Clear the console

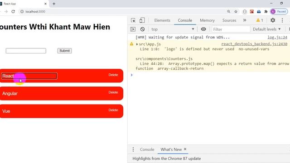click(x=142, y=29)
